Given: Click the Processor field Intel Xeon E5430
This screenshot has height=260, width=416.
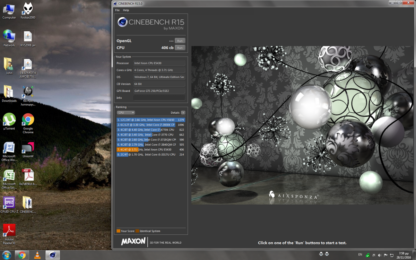Looking at the screenshot, I should (x=159, y=63).
